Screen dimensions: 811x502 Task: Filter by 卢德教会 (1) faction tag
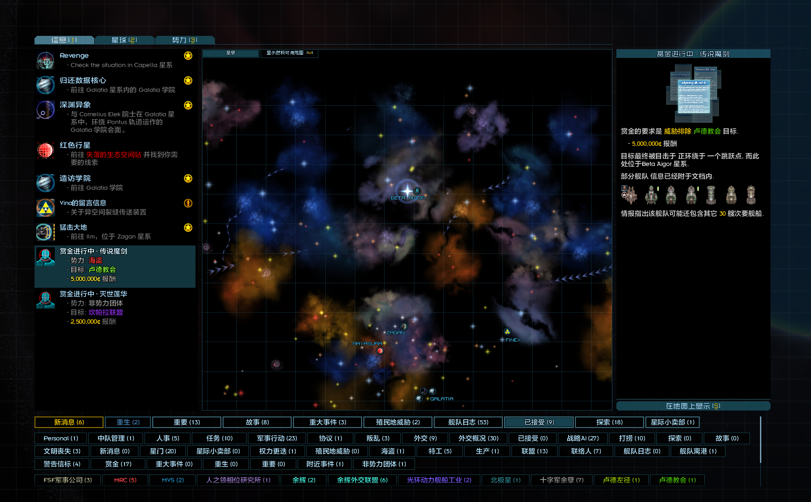click(677, 480)
